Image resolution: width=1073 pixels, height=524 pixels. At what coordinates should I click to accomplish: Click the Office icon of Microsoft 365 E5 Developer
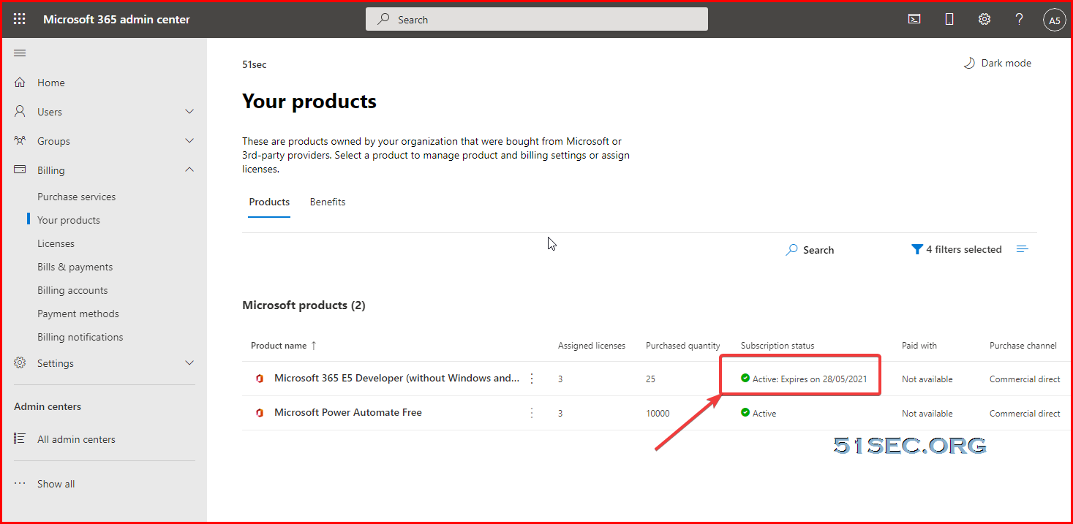pos(259,379)
